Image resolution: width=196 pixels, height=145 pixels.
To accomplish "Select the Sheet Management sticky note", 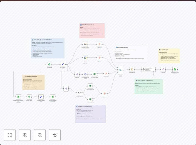I will (x=33, y=82).
